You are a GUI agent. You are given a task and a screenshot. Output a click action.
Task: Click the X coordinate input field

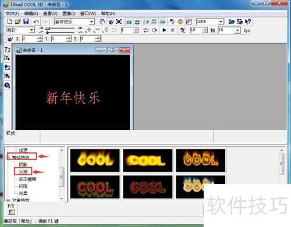pos(30,39)
